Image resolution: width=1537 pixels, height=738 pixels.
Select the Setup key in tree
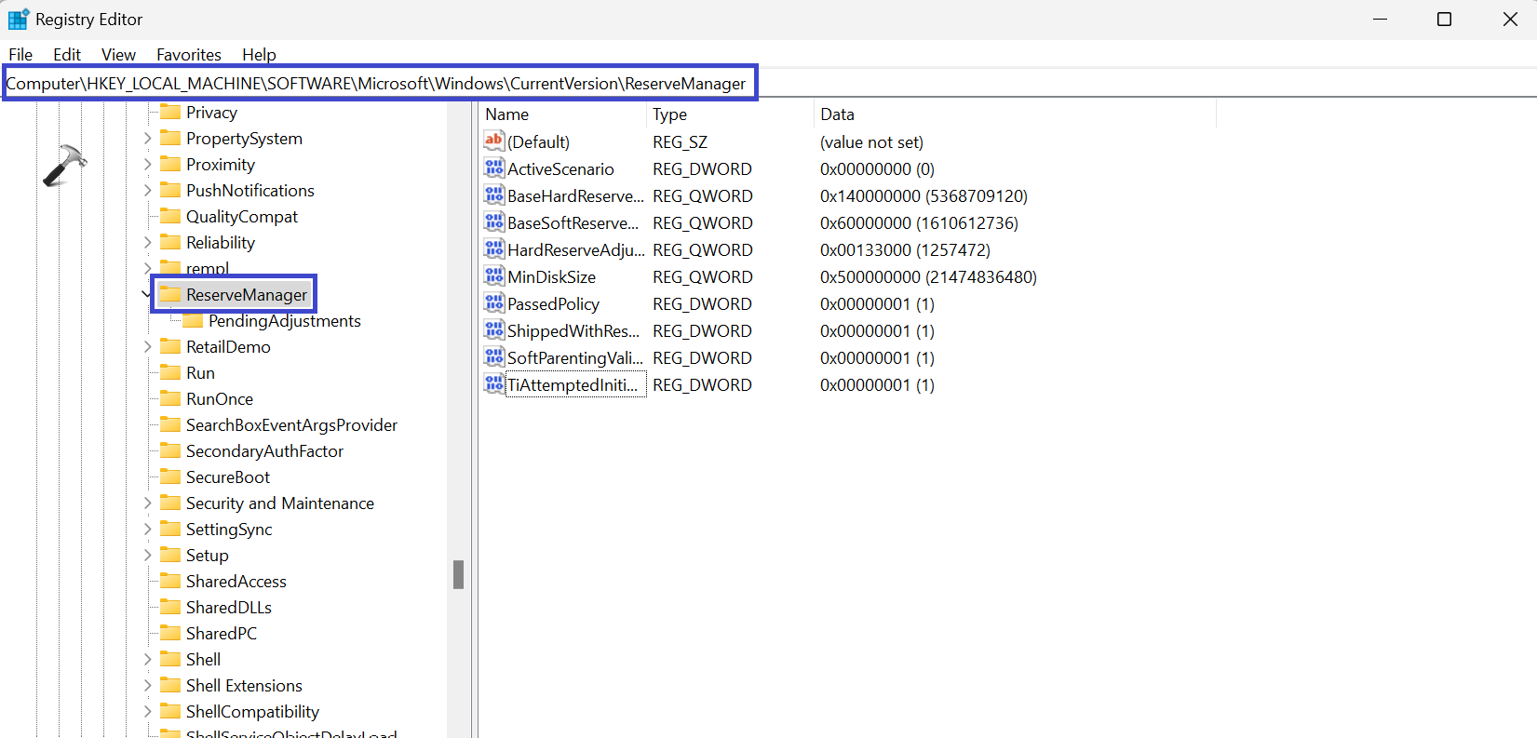click(x=207, y=555)
